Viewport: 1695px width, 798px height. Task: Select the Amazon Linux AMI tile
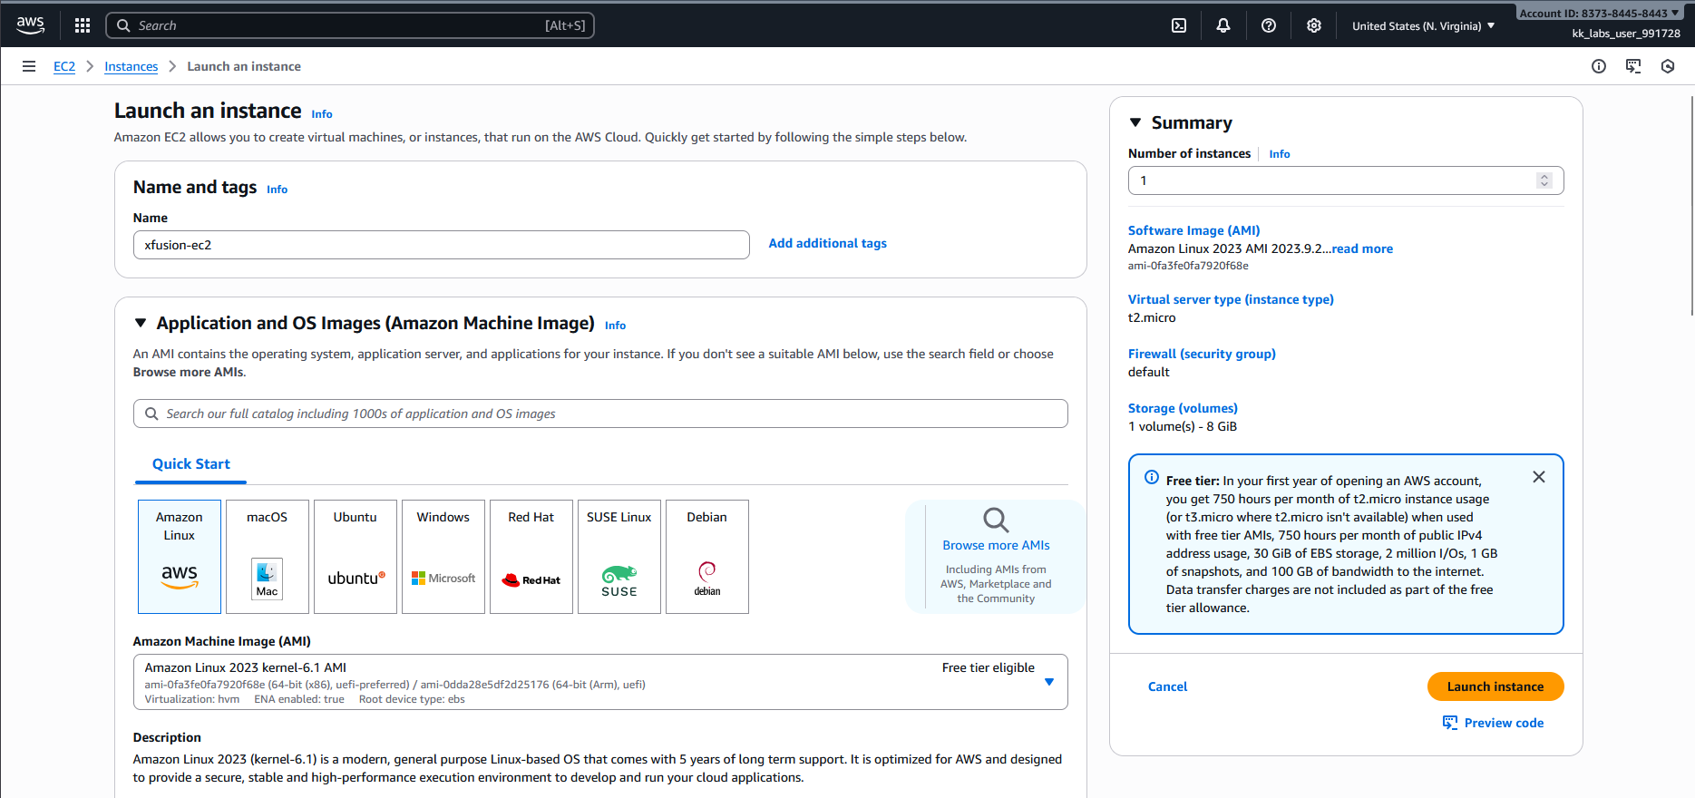[180, 557]
